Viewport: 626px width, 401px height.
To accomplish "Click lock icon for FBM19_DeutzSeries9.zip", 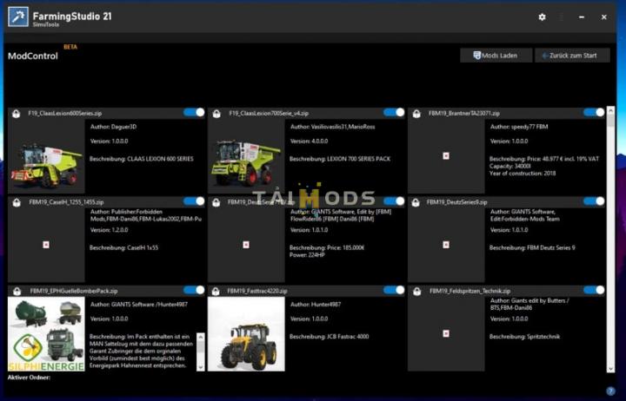I will 416,202.
